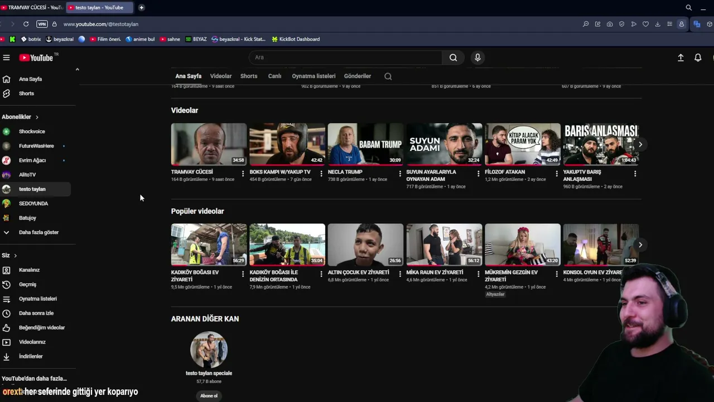Viewport: 714px width, 402px height.
Task: Click the YouTube search magnifier button
Action: coord(453,58)
